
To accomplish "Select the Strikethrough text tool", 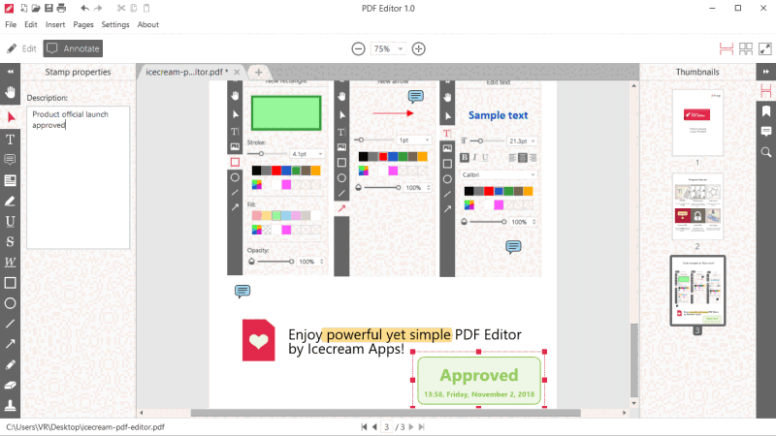I will point(10,241).
